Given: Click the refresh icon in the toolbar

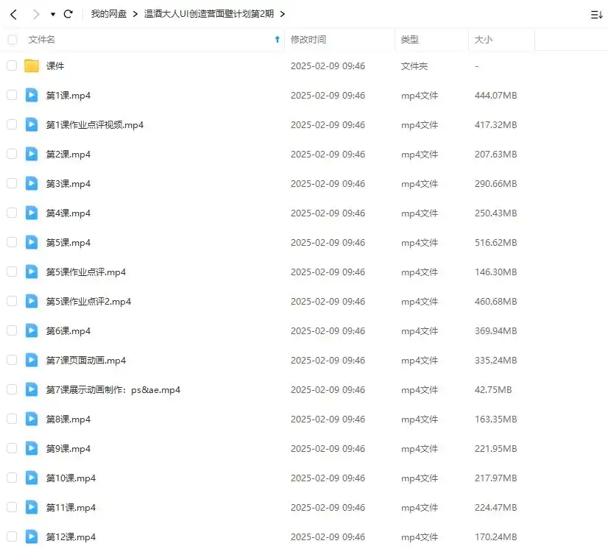Looking at the screenshot, I should [68, 13].
